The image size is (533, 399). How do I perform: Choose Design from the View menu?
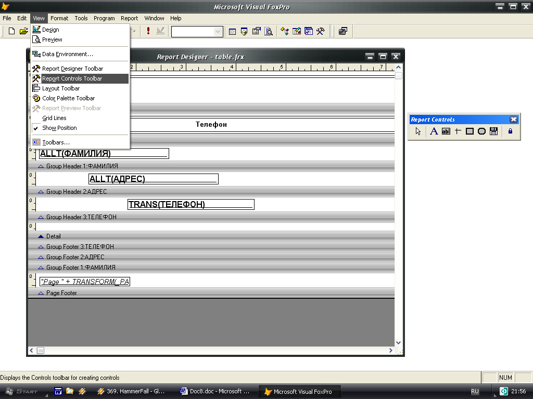tap(80, 30)
